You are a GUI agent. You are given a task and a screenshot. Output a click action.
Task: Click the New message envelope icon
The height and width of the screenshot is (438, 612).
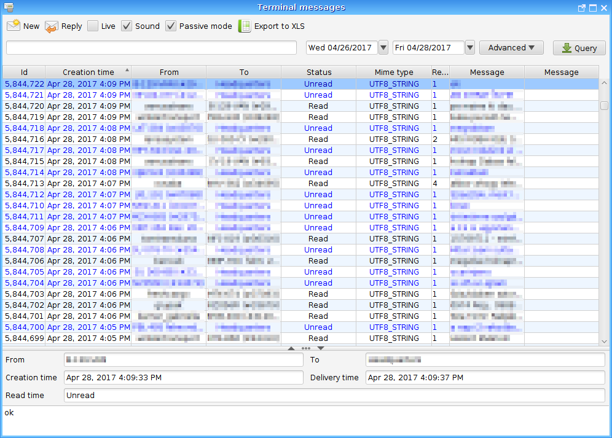[x=14, y=26]
